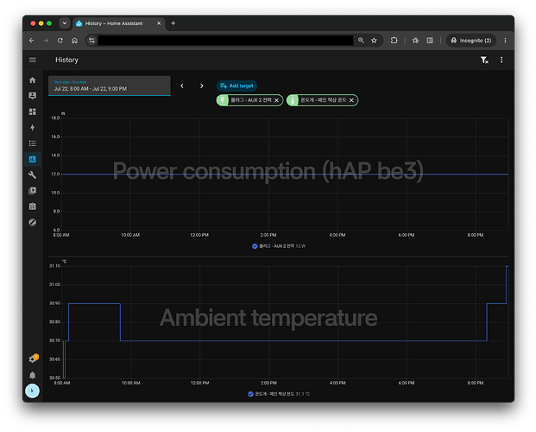Open the browser extensions puzzle icon
This screenshot has width=536, height=432.
(394, 41)
